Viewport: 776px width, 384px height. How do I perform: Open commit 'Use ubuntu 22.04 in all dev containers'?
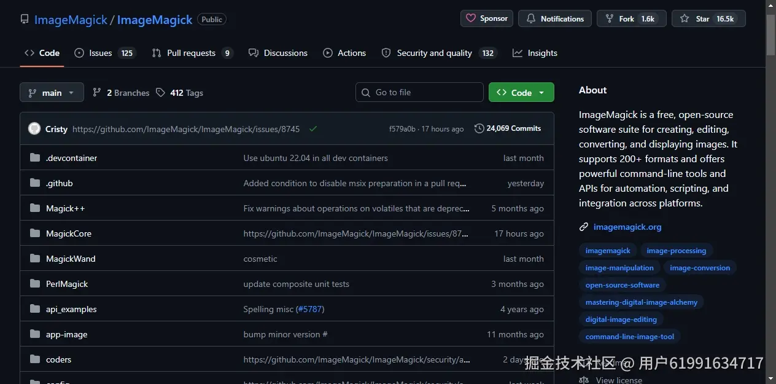click(x=316, y=158)
